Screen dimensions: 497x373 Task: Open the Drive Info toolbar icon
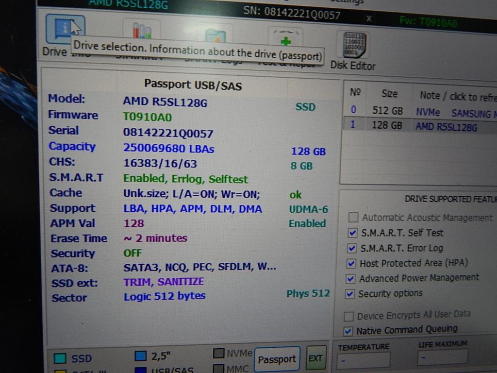[66, 29]
